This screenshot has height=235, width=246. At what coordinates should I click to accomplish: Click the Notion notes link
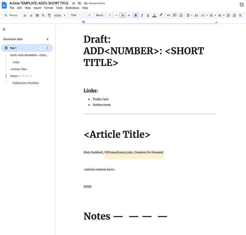click(101, 104)
